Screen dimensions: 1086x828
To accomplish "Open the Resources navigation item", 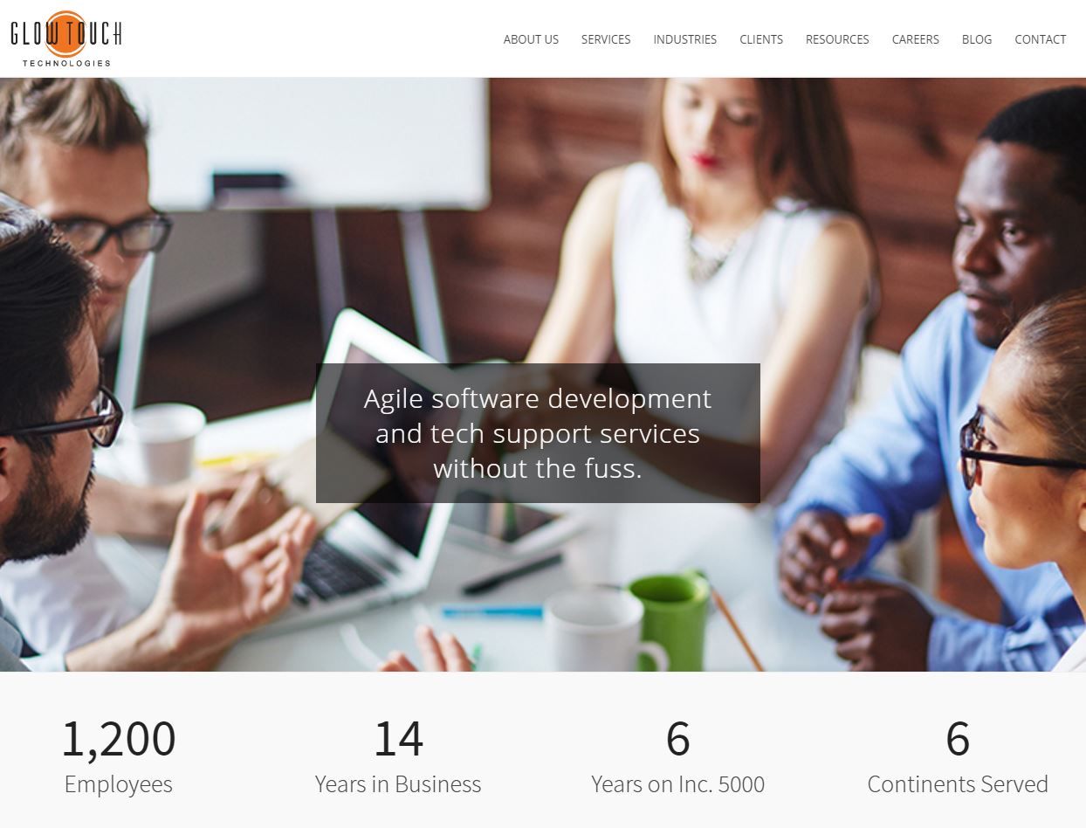I will (837, 39).
